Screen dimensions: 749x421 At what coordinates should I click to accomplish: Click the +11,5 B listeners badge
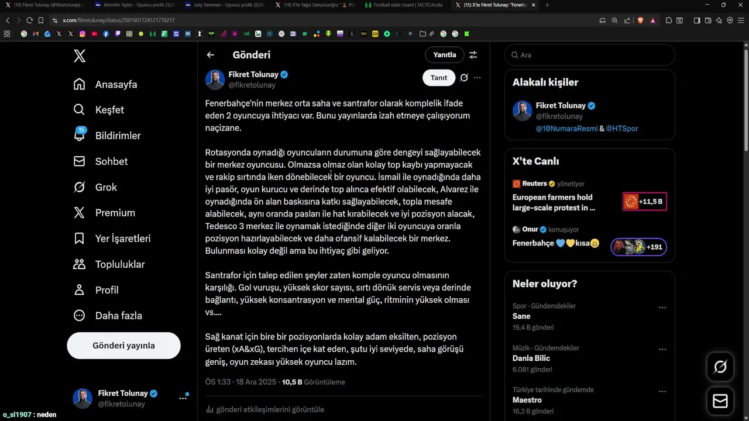(x=645, y=202)
